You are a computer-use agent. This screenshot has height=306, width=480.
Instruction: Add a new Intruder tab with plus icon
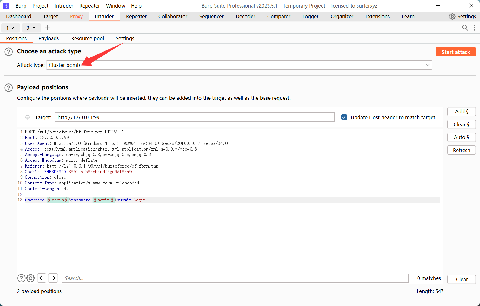coord(47,28)
